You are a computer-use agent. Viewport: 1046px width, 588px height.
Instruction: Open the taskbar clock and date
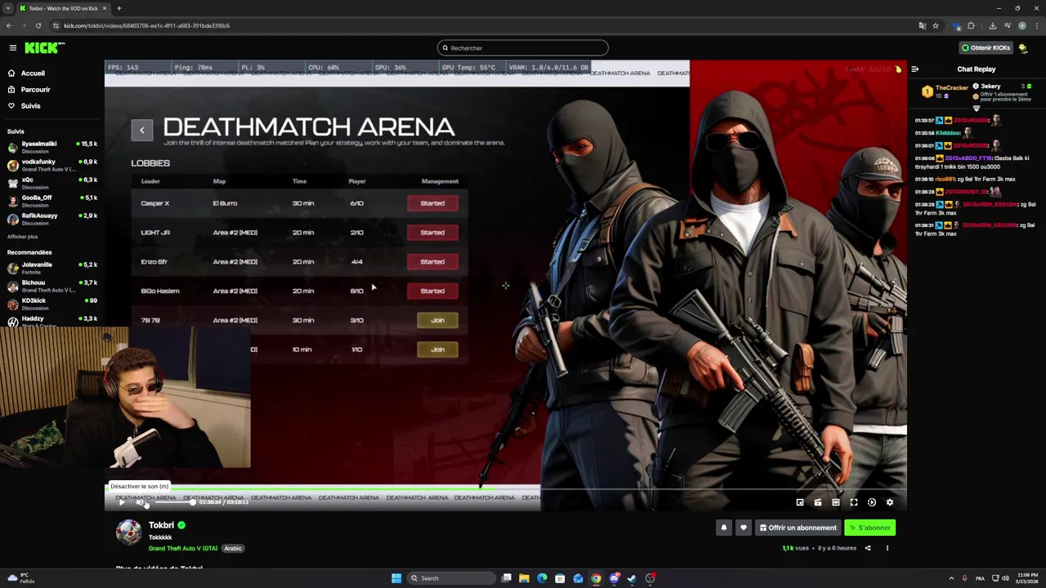pyautogui.click(x=1027, y=578)
